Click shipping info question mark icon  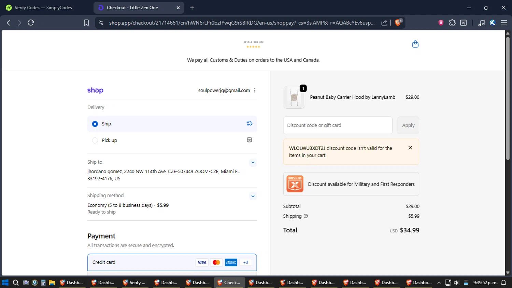tap(306, 216)
